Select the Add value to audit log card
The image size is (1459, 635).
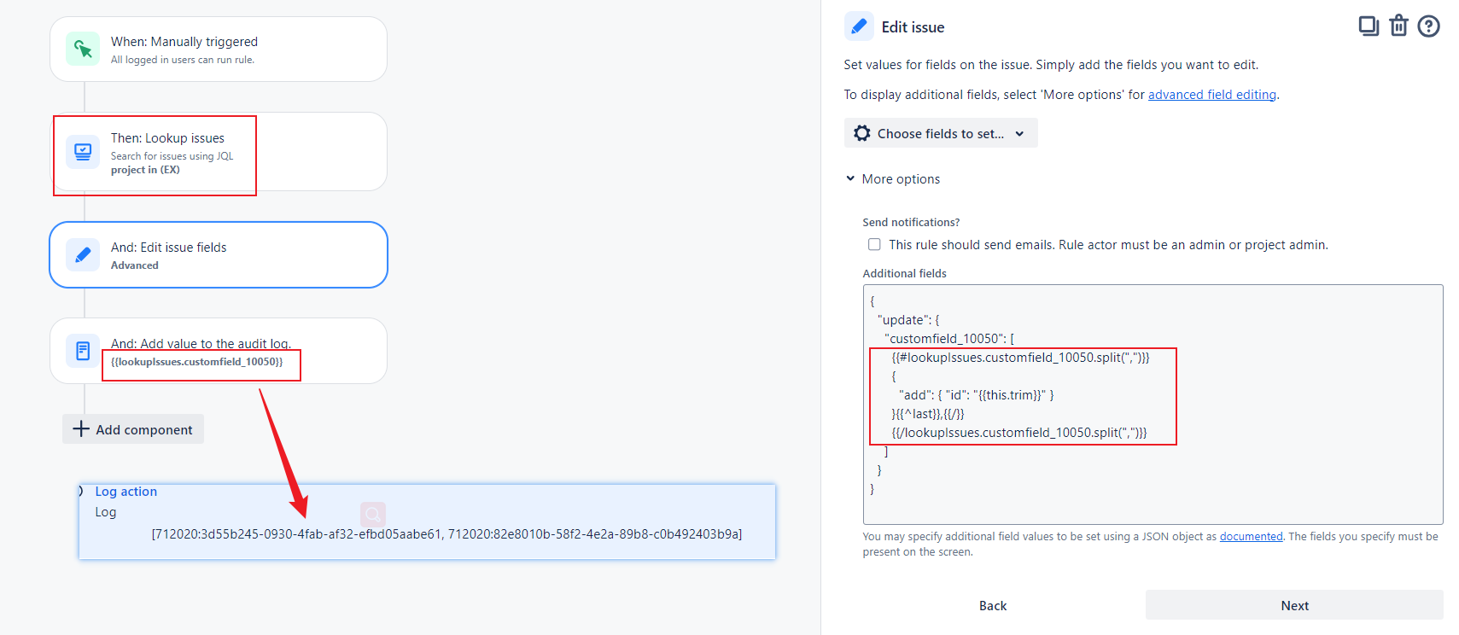point(219,351)
